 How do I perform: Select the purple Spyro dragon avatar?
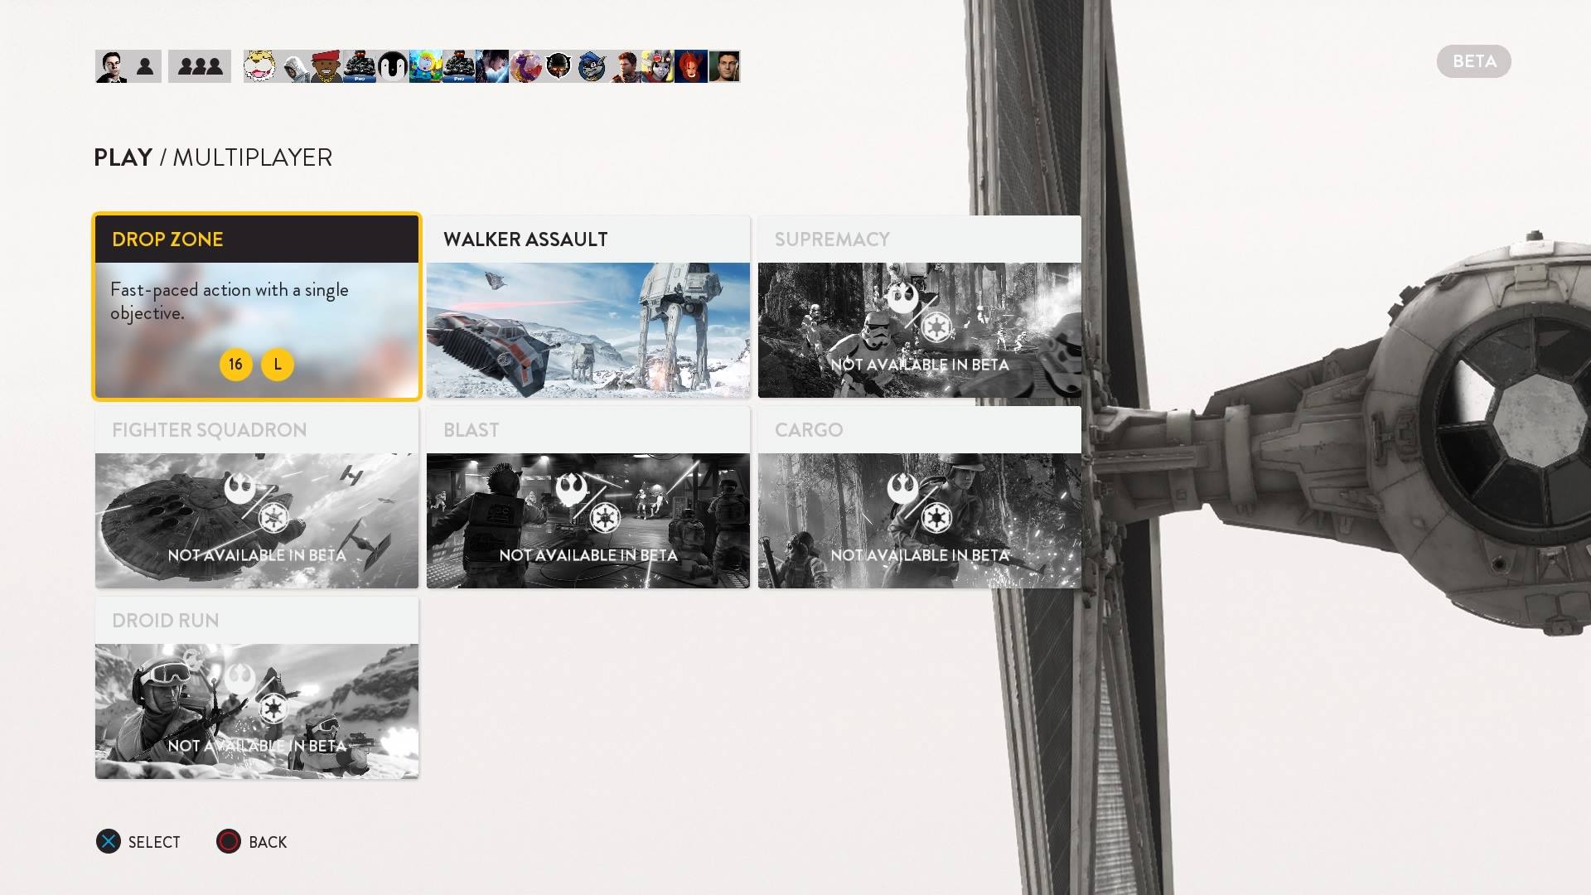tap(525, 66)
